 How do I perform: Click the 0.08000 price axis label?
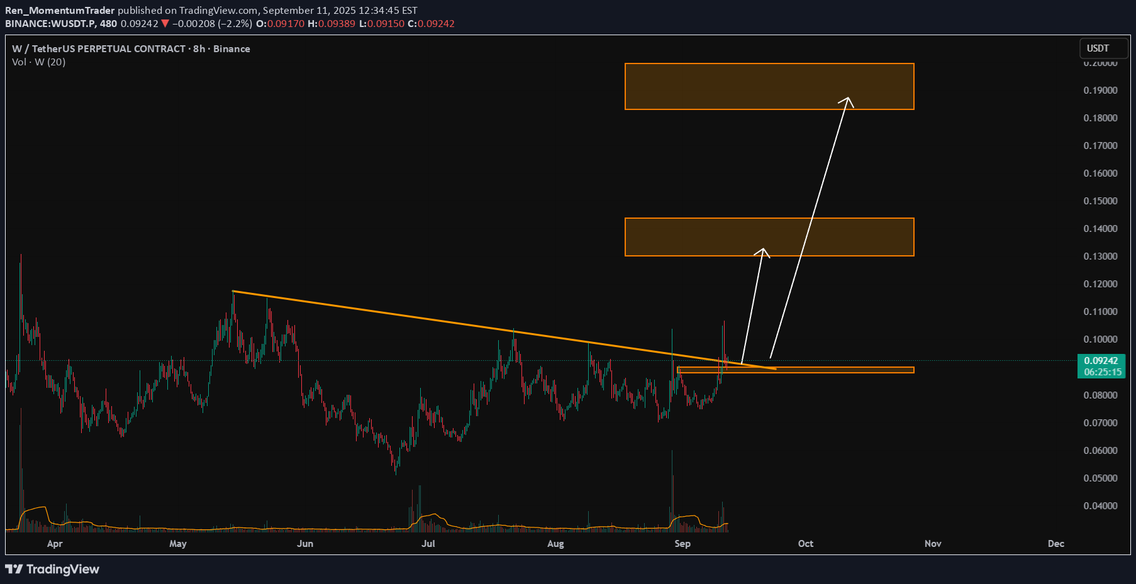point(1101,395)
